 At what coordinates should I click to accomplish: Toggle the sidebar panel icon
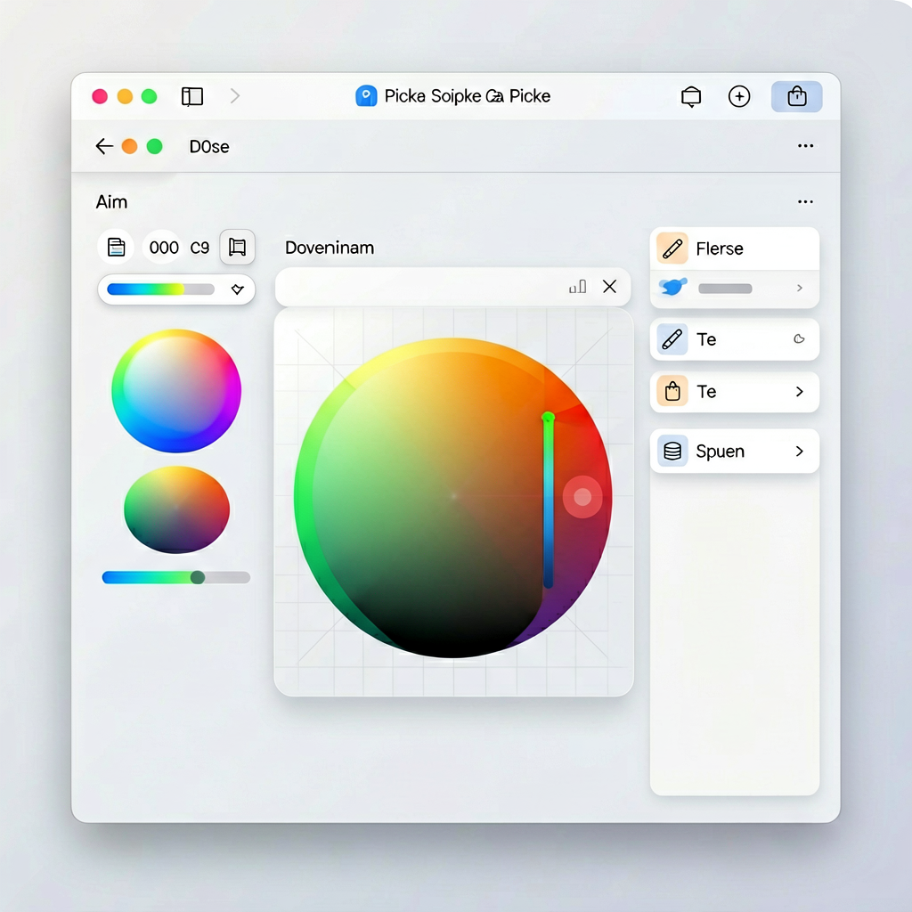(192, 96)
